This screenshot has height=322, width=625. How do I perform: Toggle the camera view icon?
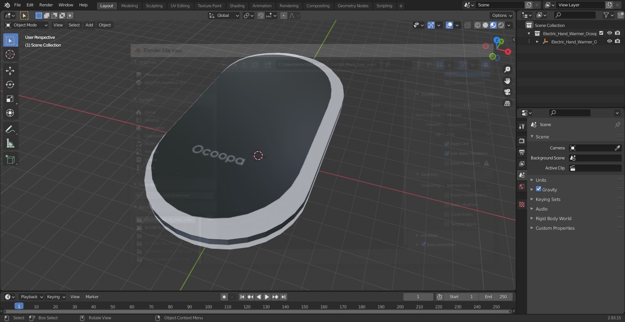(x=507, y=92)
